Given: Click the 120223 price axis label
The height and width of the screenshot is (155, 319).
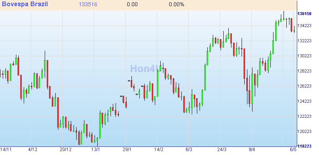Looking at the screenshot, I should (x=304, y=131).
